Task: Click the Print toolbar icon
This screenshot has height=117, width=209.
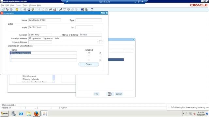Action: pos(29,9)
